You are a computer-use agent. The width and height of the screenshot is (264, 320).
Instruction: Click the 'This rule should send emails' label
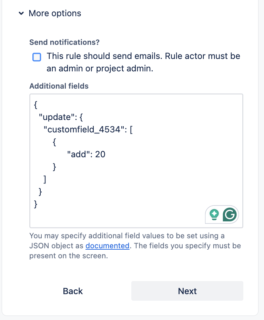(x=143, y=62)
